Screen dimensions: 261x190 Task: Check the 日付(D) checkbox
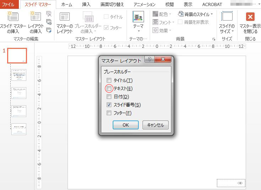click(109, 96)
